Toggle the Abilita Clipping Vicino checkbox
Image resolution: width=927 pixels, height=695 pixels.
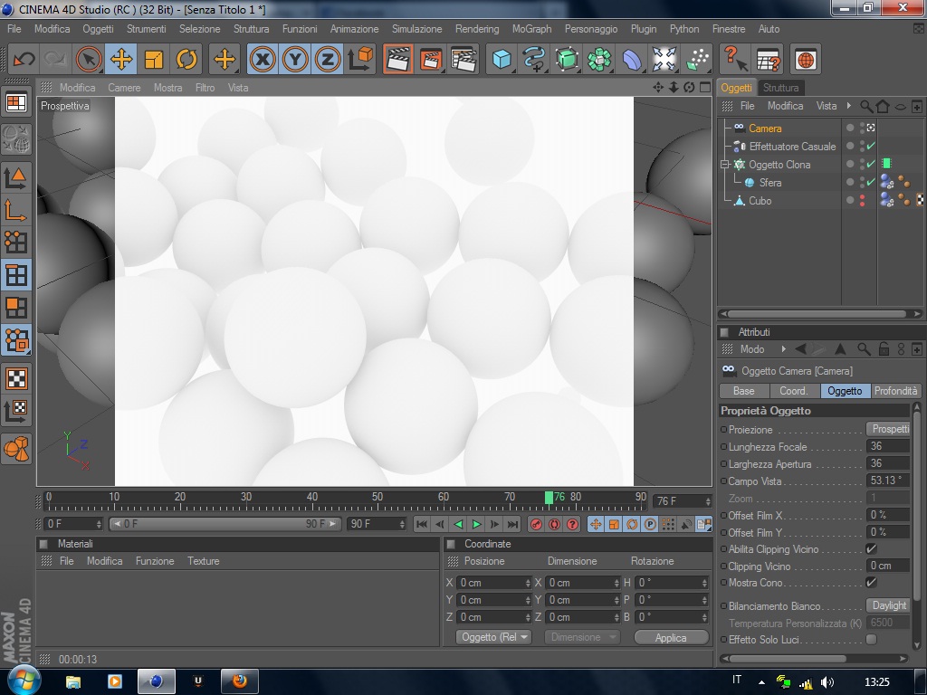point(871,549)
